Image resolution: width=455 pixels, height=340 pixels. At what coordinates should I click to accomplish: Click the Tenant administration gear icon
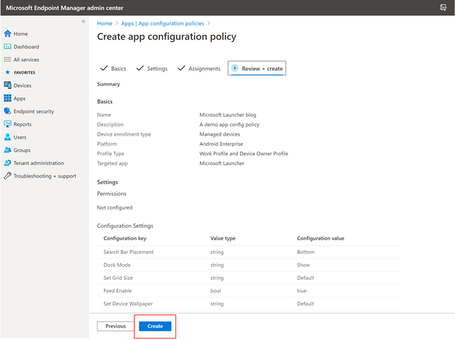point(8,163)
